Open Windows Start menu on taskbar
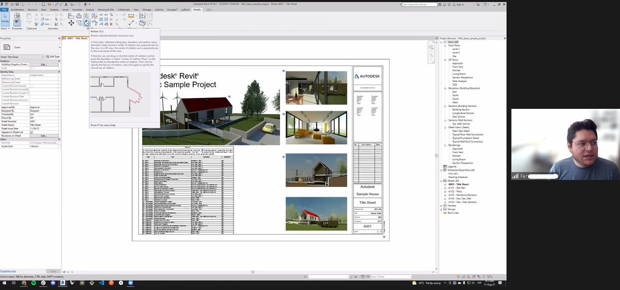The height and width of the screenshot is (290, 620). [x=4, y=283]
